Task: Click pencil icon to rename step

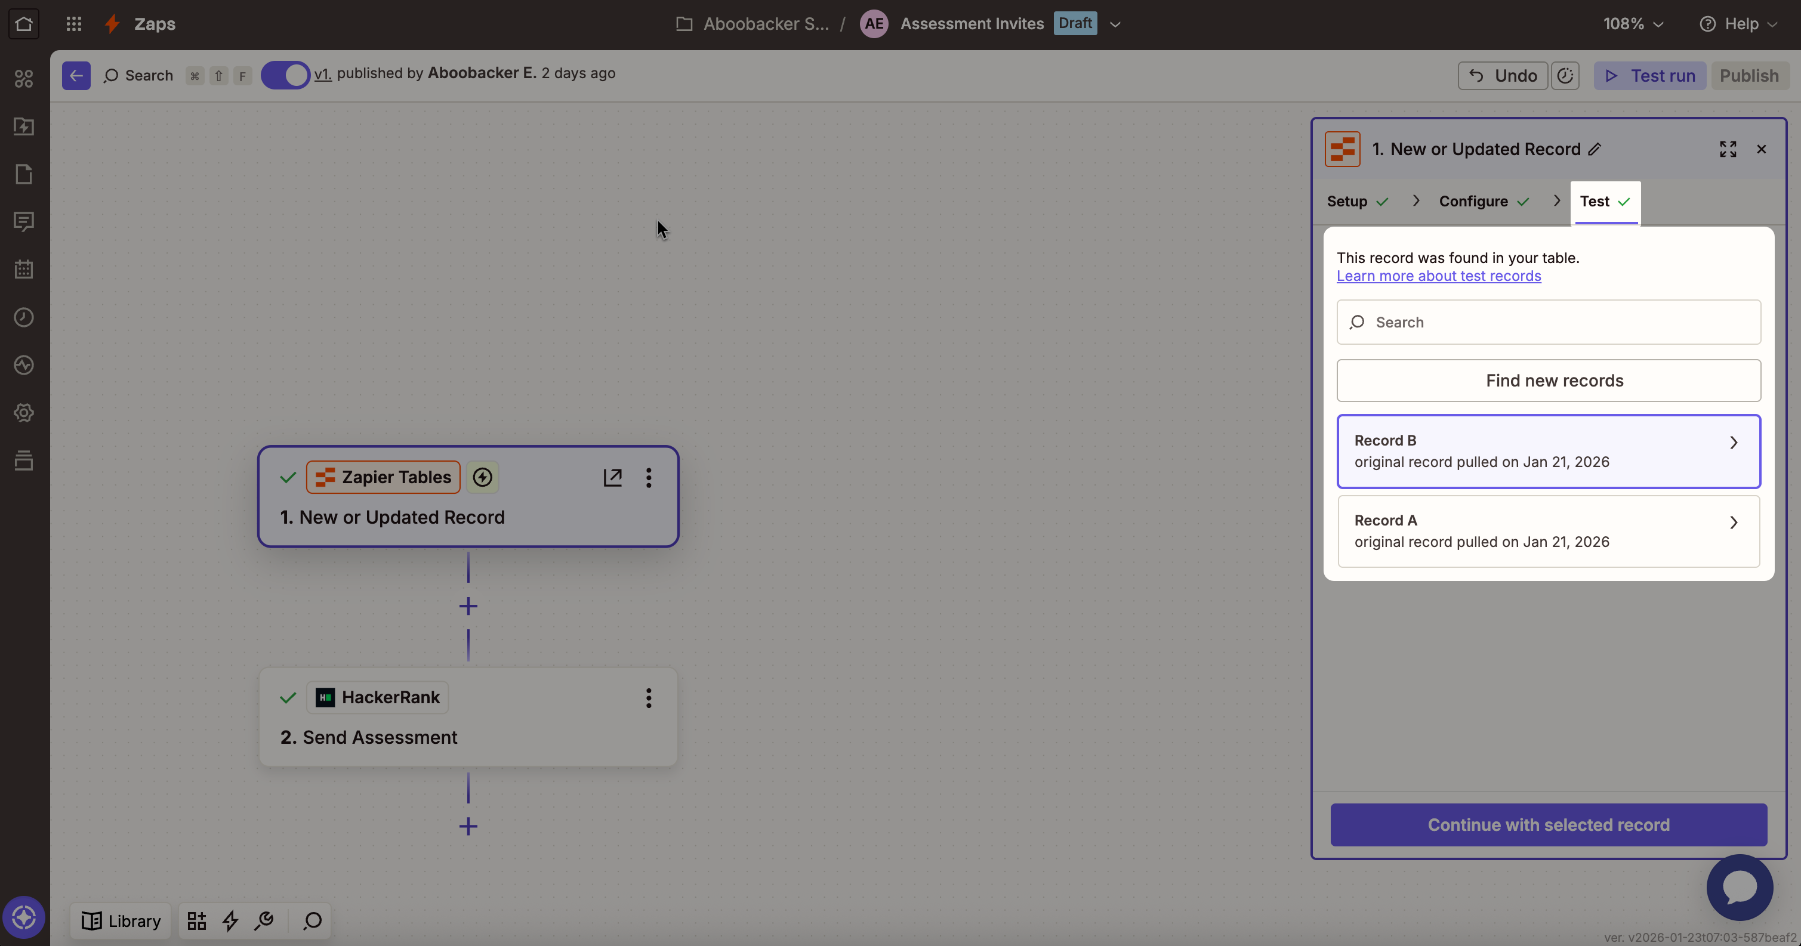Action: 1595,150
